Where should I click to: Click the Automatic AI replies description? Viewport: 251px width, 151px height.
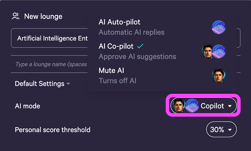(131, 32)
